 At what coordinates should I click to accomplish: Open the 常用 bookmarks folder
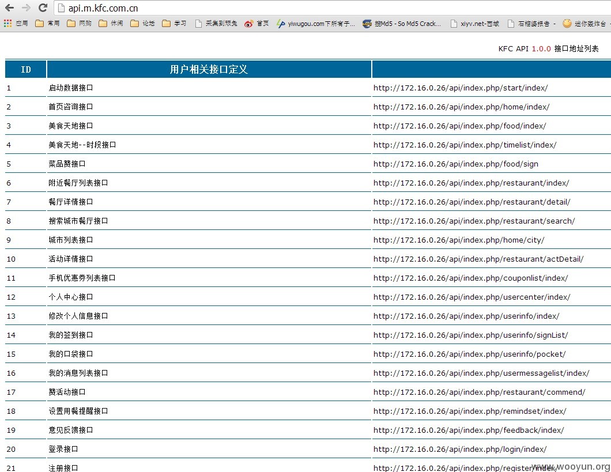coord(47,24)
